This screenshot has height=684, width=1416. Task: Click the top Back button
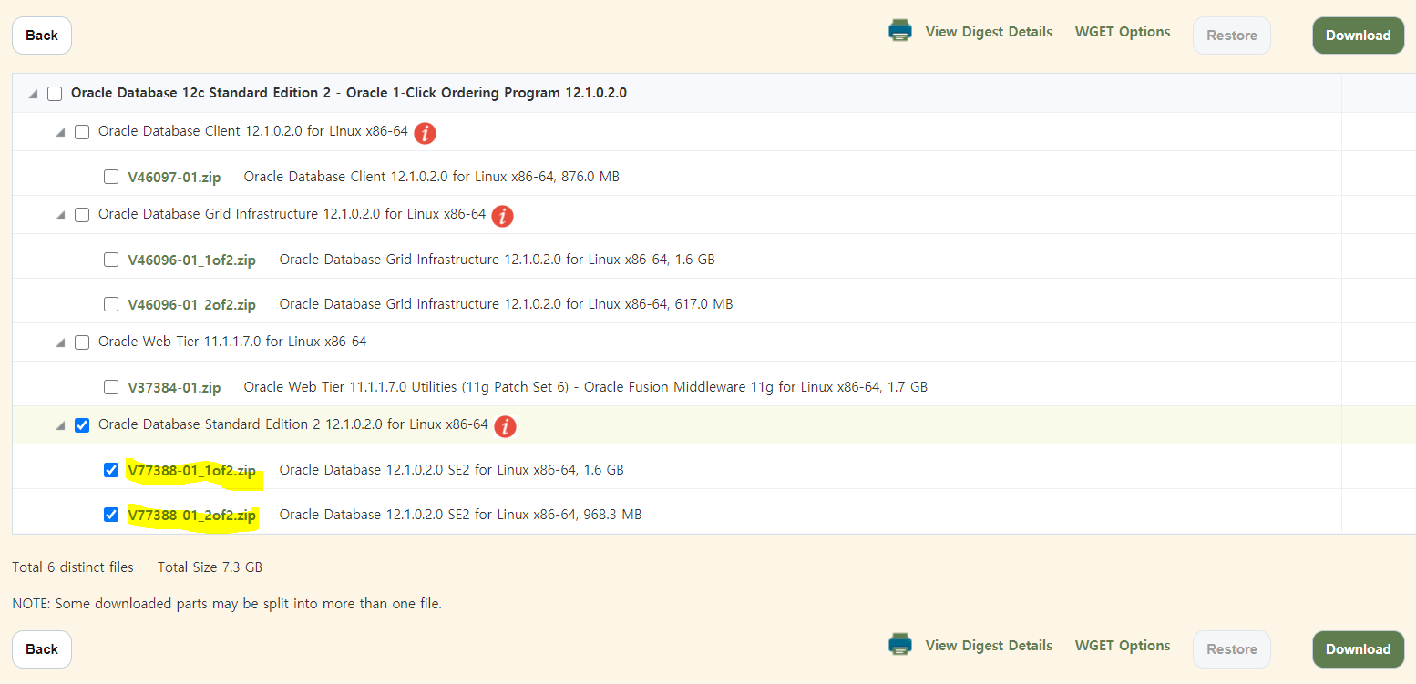(x=42, y=36)
